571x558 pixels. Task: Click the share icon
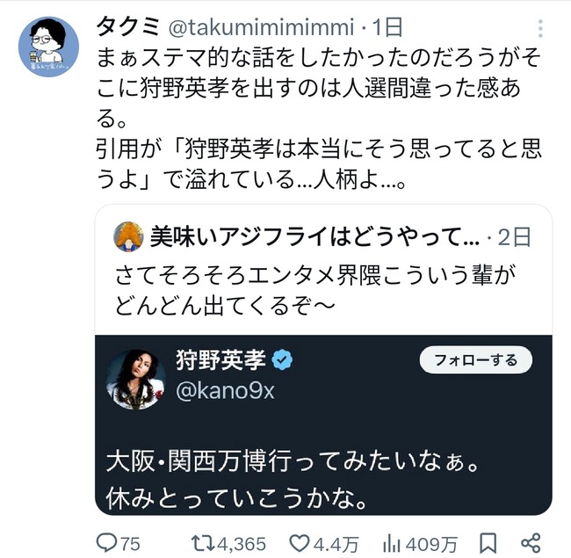(531, 544)
